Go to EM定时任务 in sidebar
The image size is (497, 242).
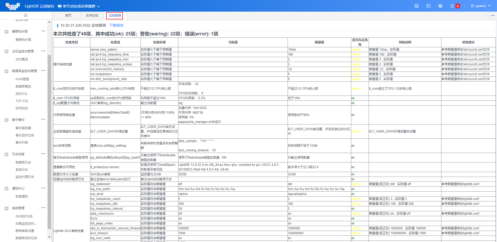click(24, 216)
